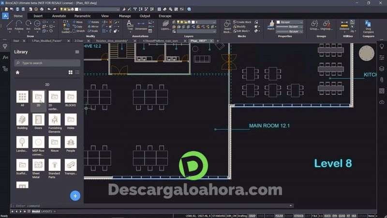Toggle DUCS in status bar
Screen dimensions: 387x218
coord(327,216)
